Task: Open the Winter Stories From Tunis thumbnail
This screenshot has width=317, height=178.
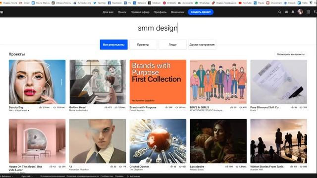Action: pyautogui.click(x=278, y=141)
